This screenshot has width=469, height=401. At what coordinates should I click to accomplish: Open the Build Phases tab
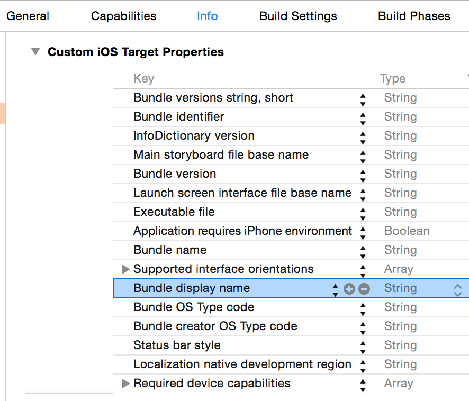[414, 16]
